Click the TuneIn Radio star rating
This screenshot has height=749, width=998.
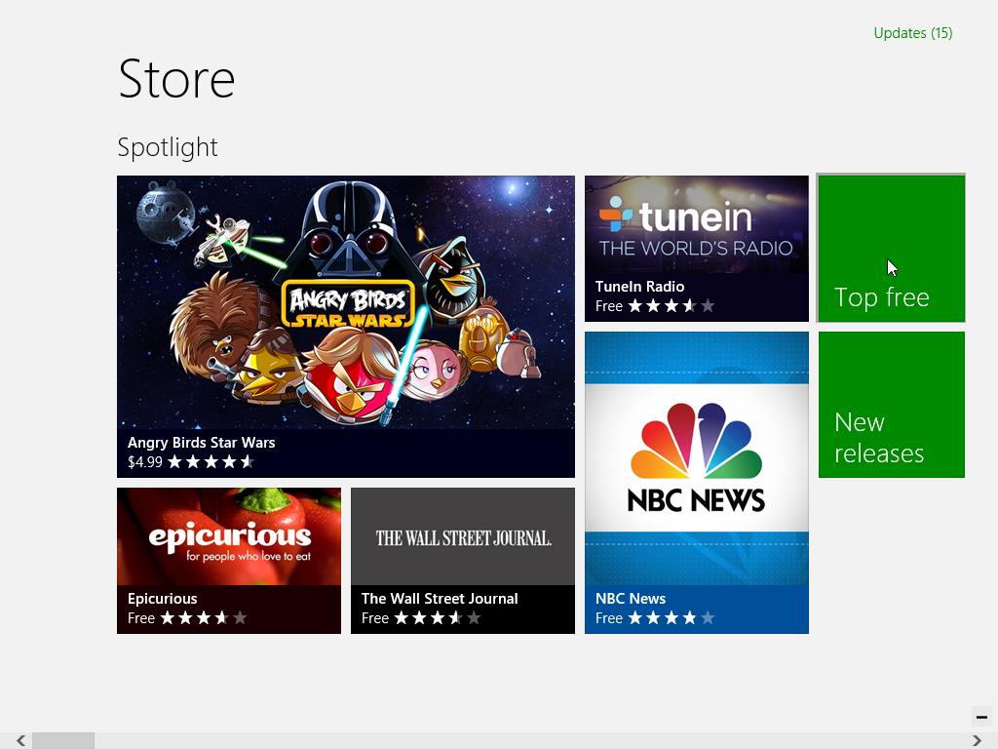[671, 305]
